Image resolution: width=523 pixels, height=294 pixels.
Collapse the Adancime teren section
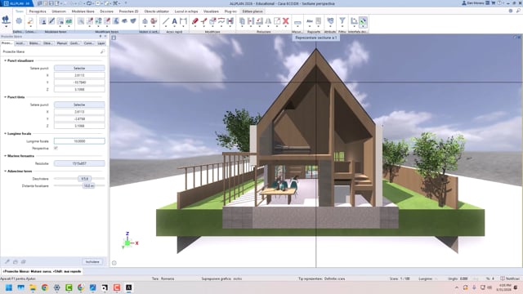point(5,171)
